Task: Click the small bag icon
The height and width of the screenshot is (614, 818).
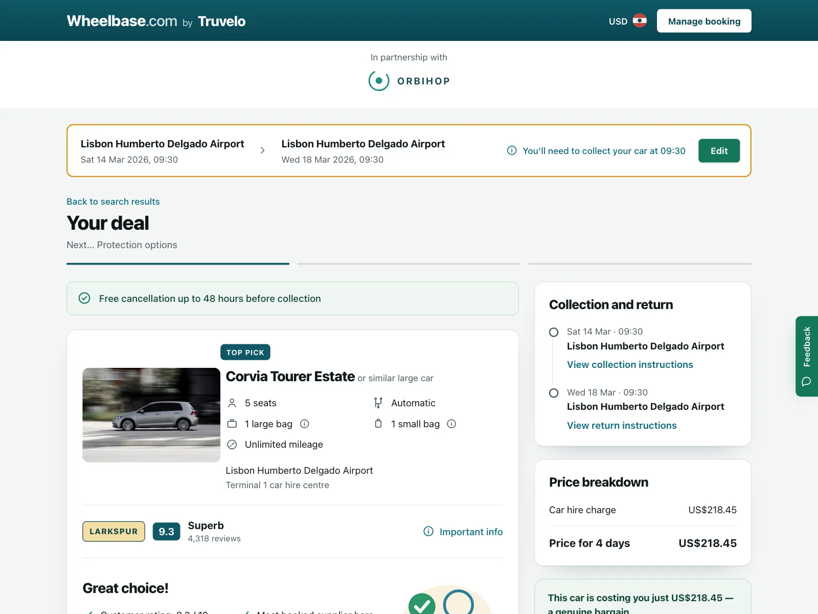Action: pos(378,424)
